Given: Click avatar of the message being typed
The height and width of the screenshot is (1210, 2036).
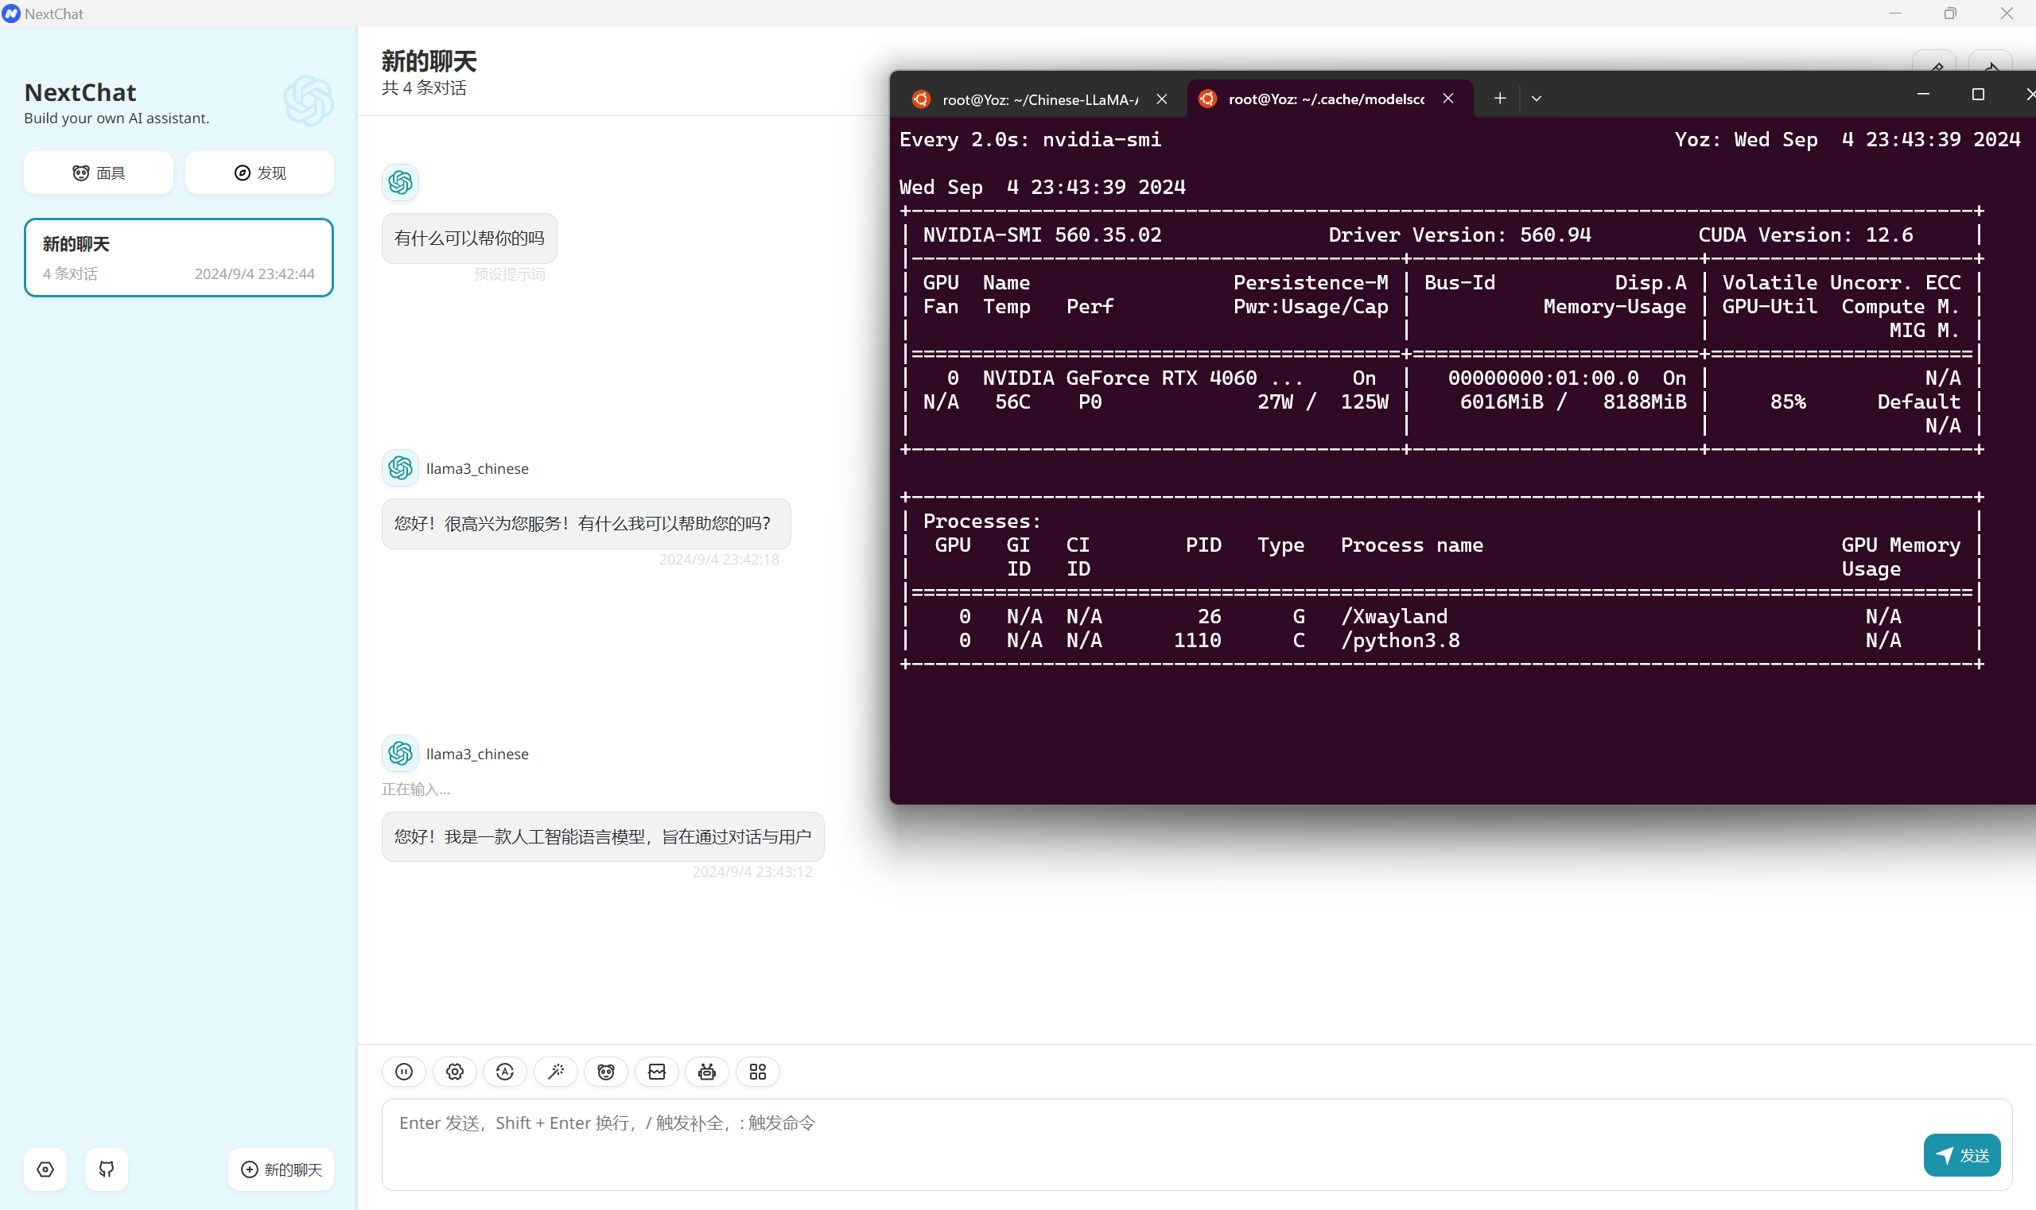Looking at the screenshot, I should click(401, 754).
